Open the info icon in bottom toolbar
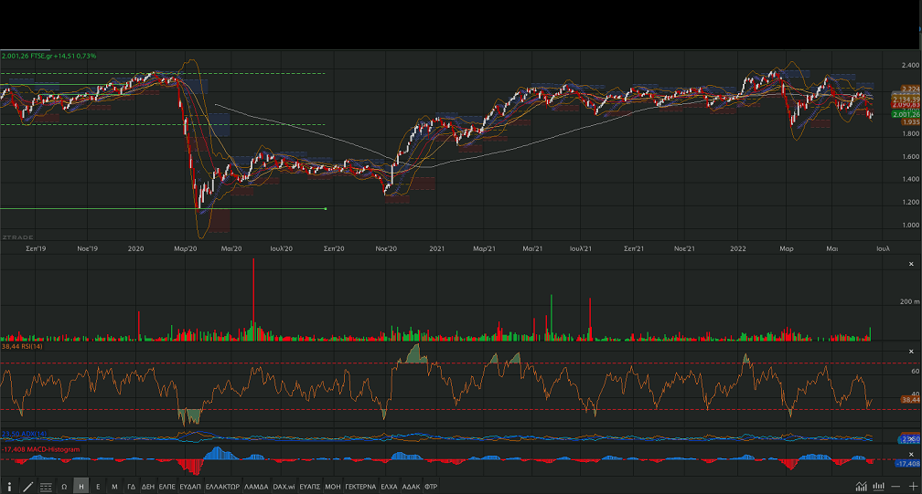922x494 pixels. [x=10, y=487]
